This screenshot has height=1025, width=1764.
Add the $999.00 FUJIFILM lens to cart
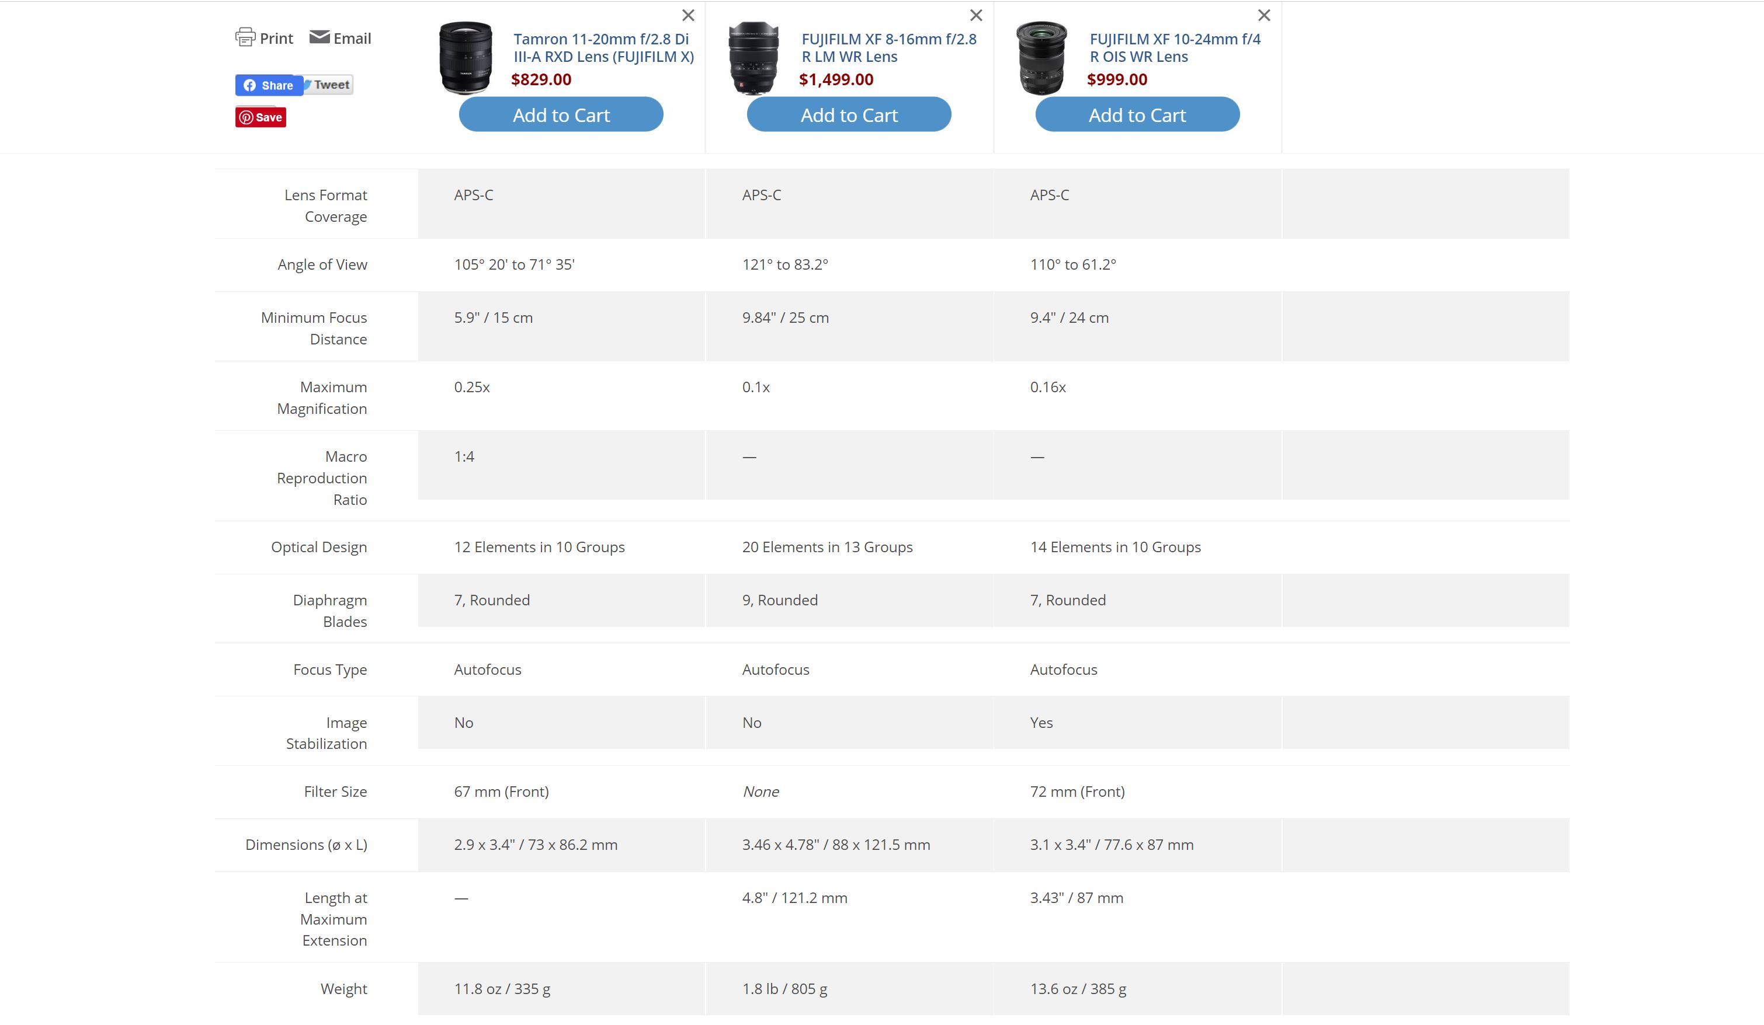(x=1137, y=115)
